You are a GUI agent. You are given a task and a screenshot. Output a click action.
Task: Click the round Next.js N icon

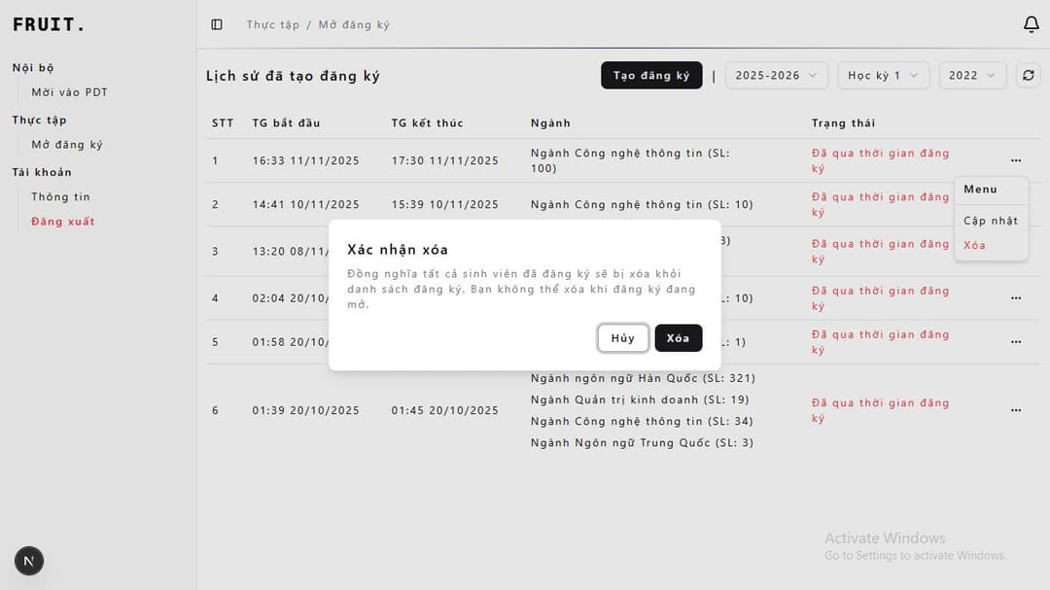29,561
